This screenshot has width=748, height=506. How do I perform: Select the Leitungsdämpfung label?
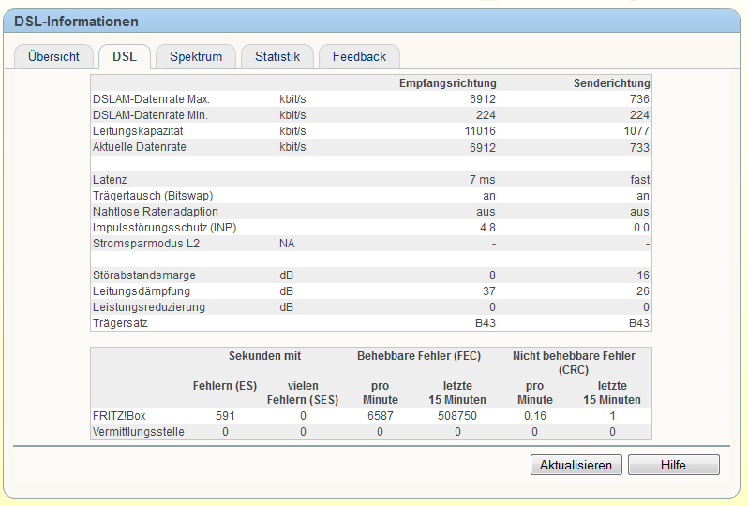click(x=142, y=290)
